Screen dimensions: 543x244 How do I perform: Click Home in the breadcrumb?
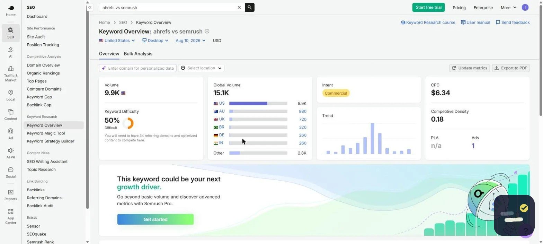coord(104,22)
